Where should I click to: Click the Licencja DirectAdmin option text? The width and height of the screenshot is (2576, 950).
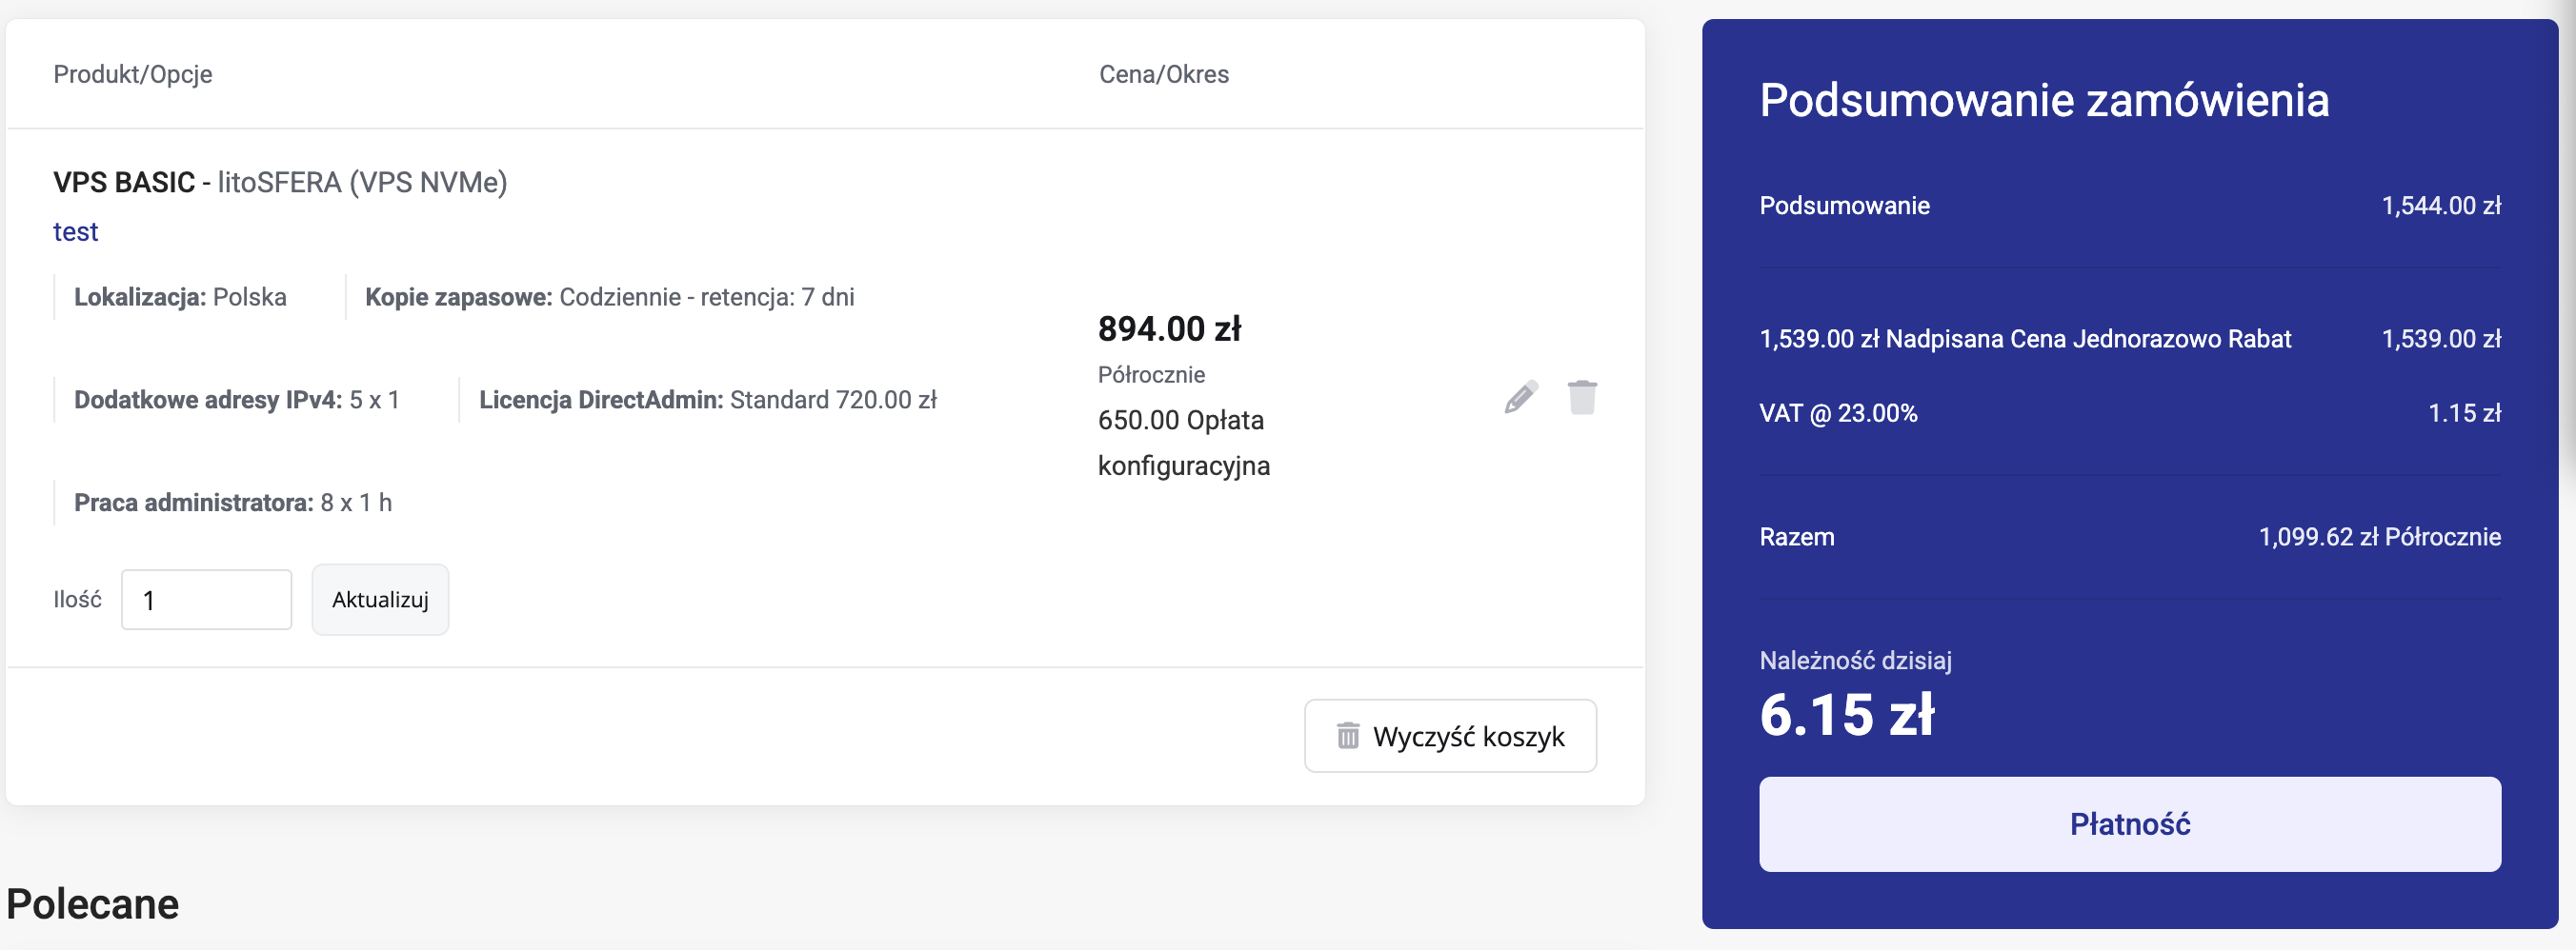pyautogui.click(x=707, y=400)
